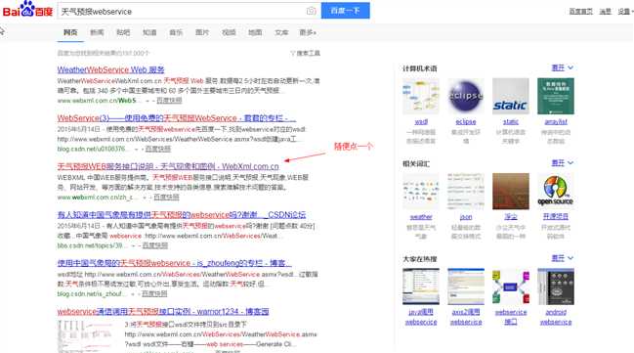Screen dimensions: 634x353
Task: Open webservice调用天气预报接口实例 warrior1234 result
Action: click(163, 311)
